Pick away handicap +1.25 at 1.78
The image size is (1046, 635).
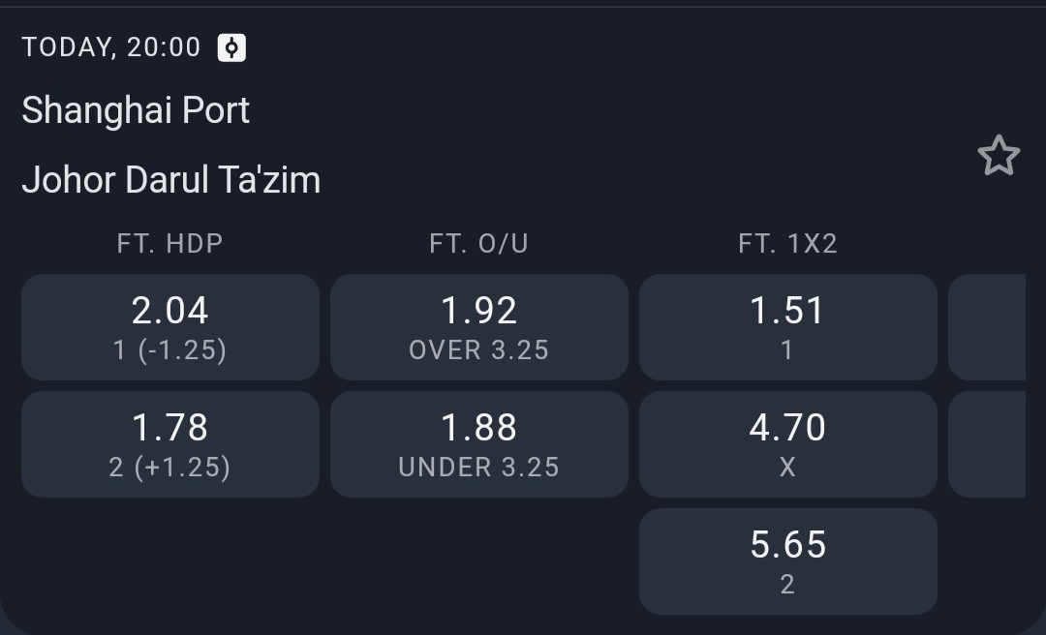click(170, 444)
